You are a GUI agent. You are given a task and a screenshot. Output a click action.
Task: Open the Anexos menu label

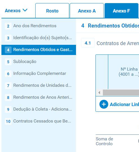(x=13, y=11)
